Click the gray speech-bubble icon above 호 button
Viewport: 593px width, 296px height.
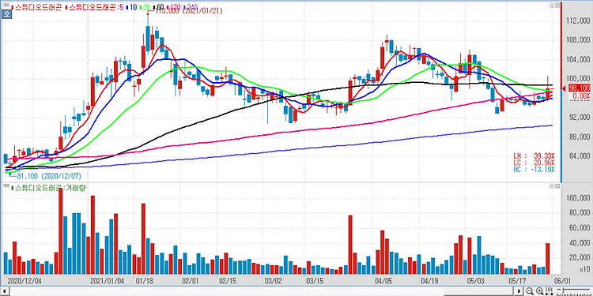[x=6, y=6]
